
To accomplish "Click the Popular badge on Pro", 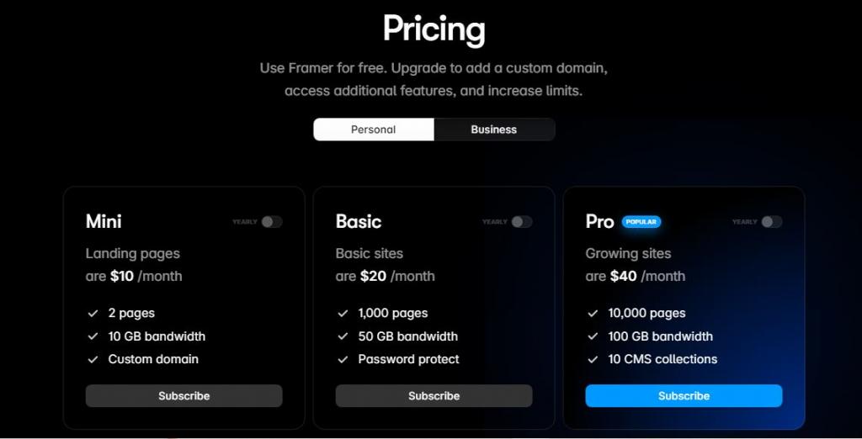I will [641, 222].
